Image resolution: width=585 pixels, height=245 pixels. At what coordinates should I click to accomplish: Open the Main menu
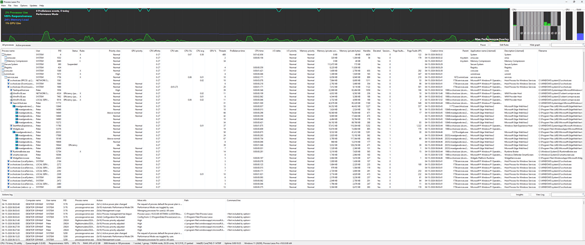click(x=3, y=6)
